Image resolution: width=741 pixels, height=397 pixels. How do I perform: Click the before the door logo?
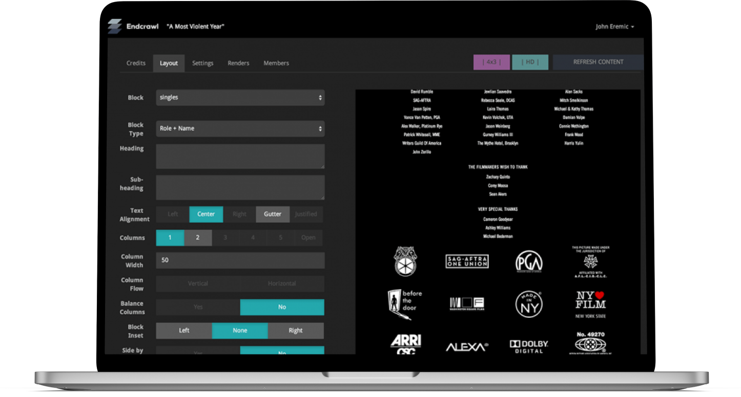click(x=405, y=304)
